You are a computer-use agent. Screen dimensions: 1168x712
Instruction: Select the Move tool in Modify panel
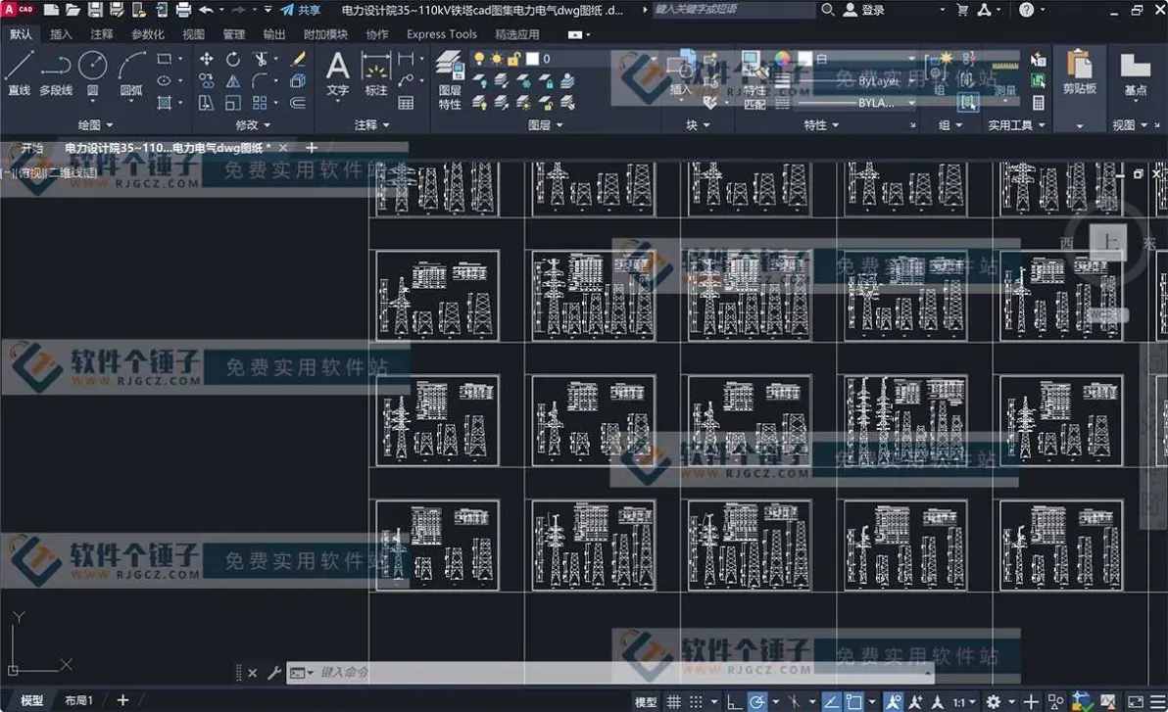(207, 58)
